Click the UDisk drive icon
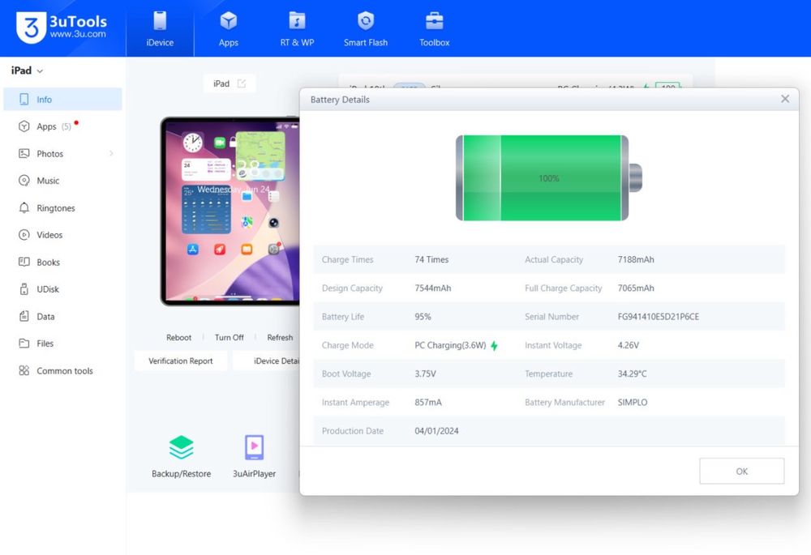 (24, 289)
